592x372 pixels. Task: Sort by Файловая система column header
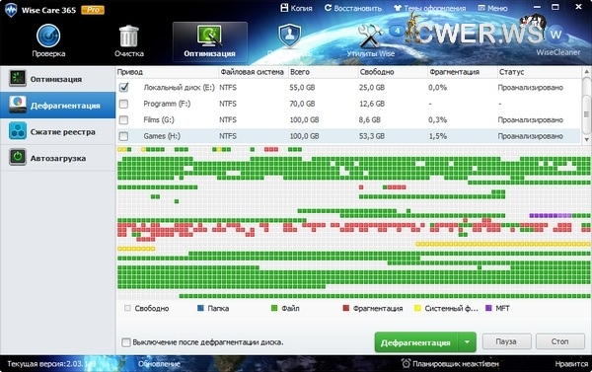254,72
